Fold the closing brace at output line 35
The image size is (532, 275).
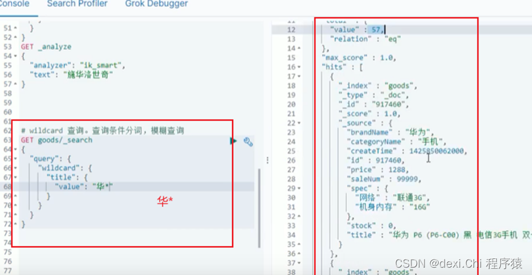pos(300,244)
